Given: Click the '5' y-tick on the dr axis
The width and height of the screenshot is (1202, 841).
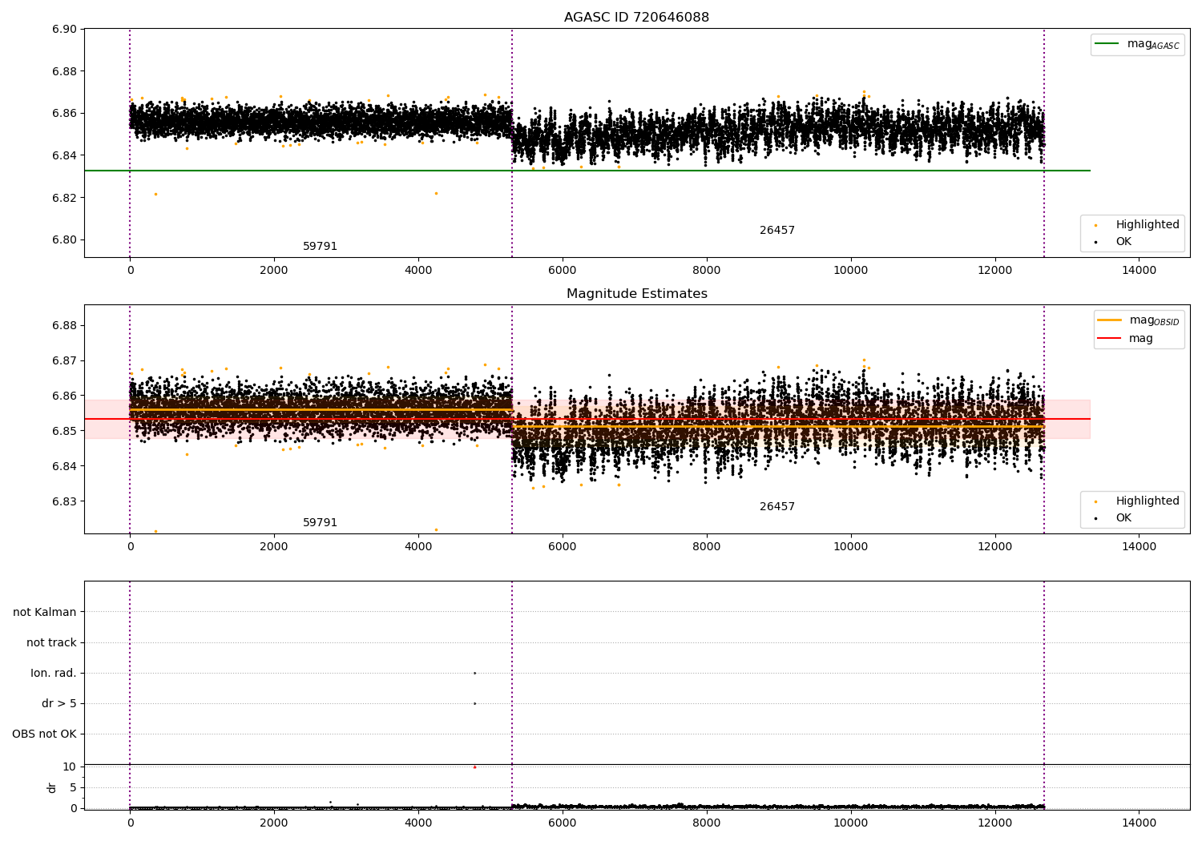Looking at the screenshot, I should [x=73, y=788].
